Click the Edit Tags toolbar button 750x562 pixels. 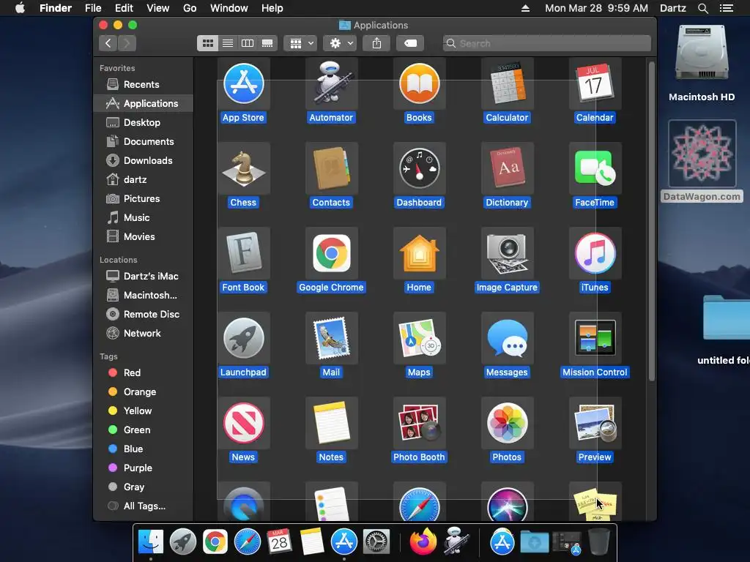[x=410, y=43]
